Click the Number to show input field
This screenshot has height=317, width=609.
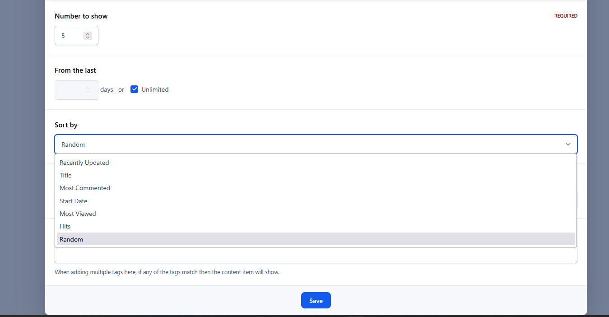76,36
